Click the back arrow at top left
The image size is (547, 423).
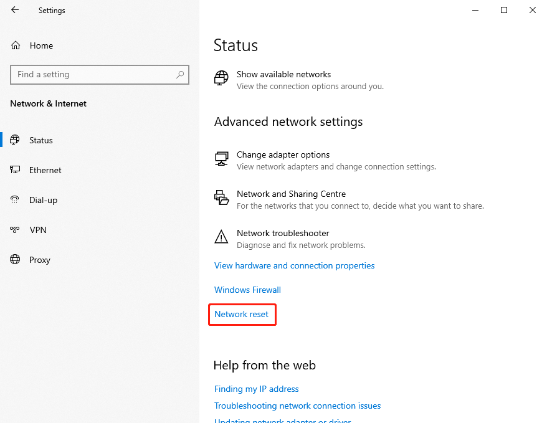click(x=14, y=10)
